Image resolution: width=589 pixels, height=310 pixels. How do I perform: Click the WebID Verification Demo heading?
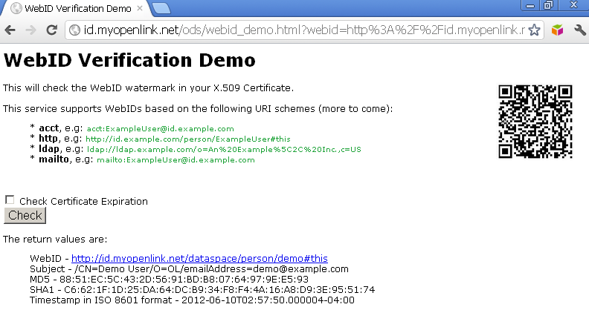(130, 59)
